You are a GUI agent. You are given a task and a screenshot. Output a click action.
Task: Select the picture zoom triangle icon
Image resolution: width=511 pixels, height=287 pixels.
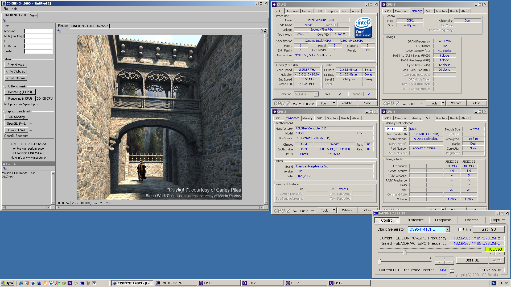[x=266, y=31]
